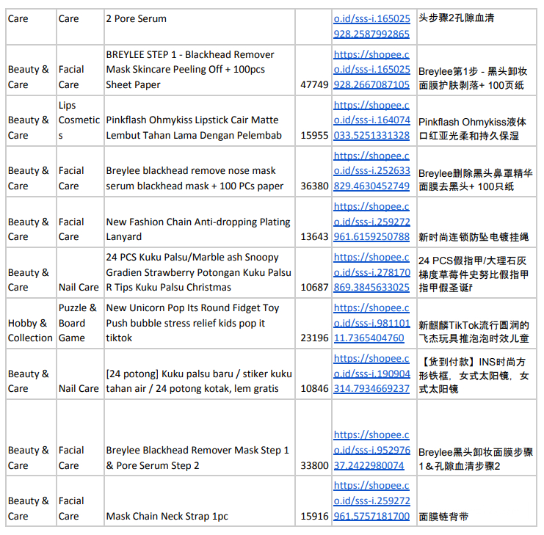
Task: Click the sales number 47749 cell
Action: point(314,85)
